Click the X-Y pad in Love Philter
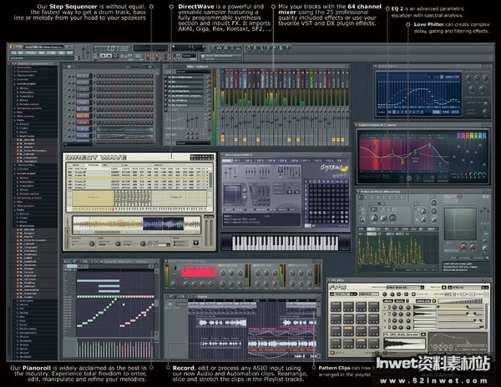 click(x=461, y=224)
